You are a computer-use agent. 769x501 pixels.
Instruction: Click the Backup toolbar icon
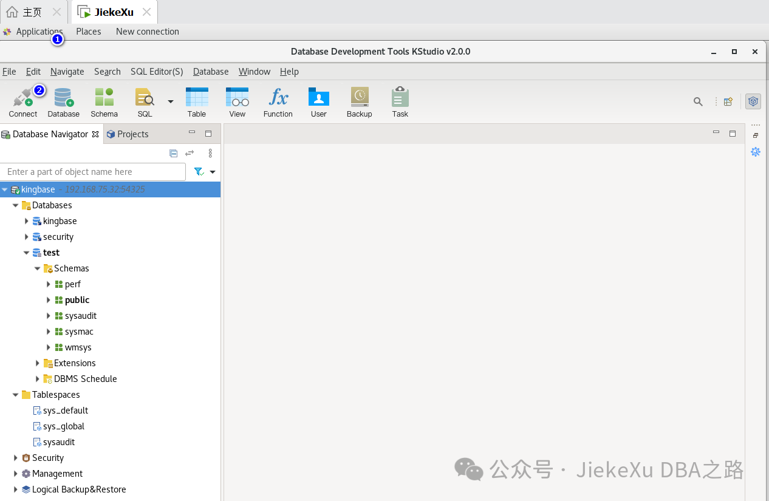(359, 101)
